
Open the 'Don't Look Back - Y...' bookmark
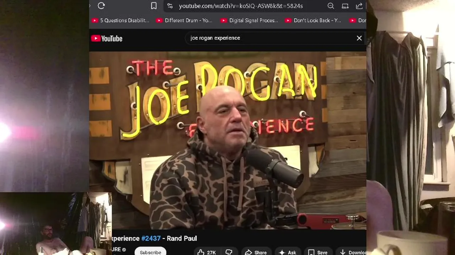(x=313, y=21)
